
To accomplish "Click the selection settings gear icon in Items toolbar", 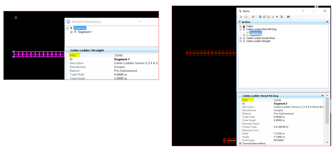I will coord(281,17).
